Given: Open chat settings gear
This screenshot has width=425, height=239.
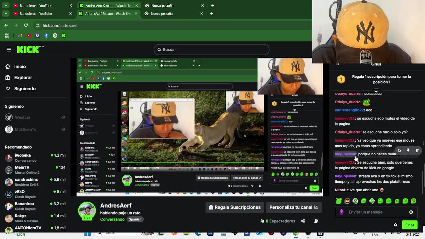Looking at the screenshot, I should coord(395,225).
